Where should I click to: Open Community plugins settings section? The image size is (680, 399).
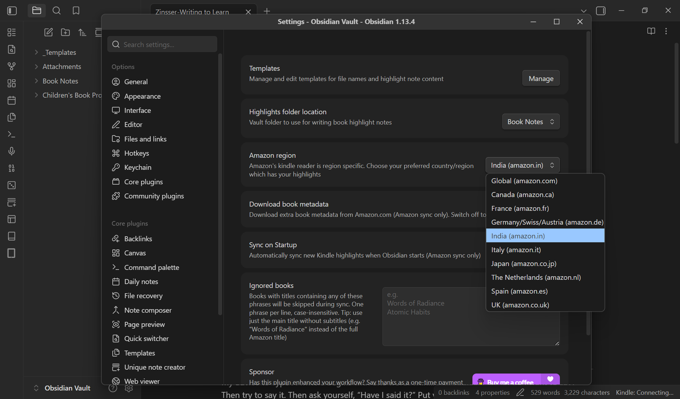pos(162,196)
